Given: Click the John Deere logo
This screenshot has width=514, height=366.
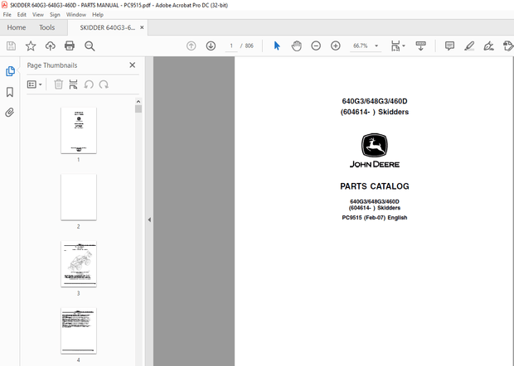Looking at the screenshot, I should [375, 151].
